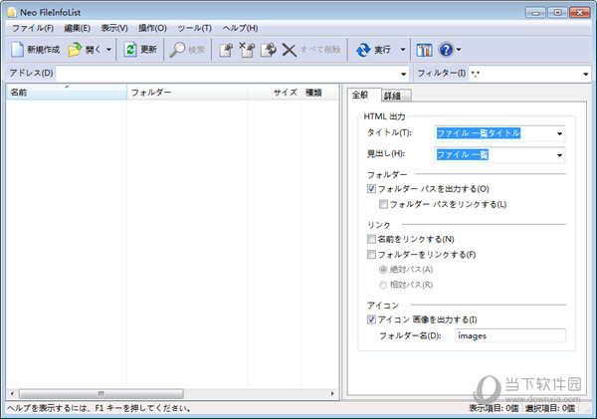Open the 実行 dropdown arrow

pyautogui.click(x=402, y=50)
